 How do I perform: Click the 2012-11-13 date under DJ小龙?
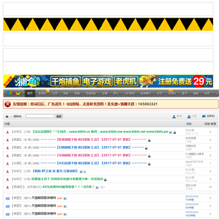tap(192, 134)
